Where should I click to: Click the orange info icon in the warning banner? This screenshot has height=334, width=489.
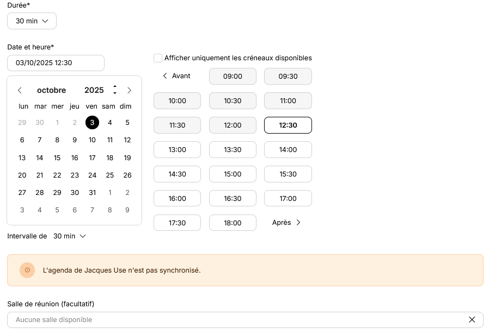point(27,270)
